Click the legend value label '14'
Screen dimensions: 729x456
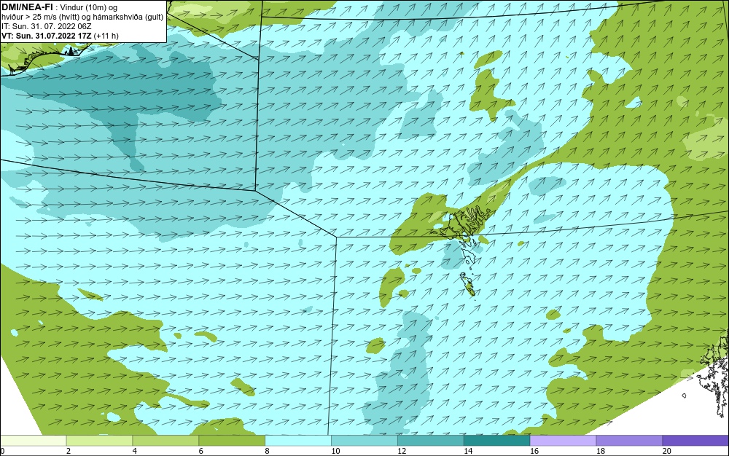click(x=468, y=451)
